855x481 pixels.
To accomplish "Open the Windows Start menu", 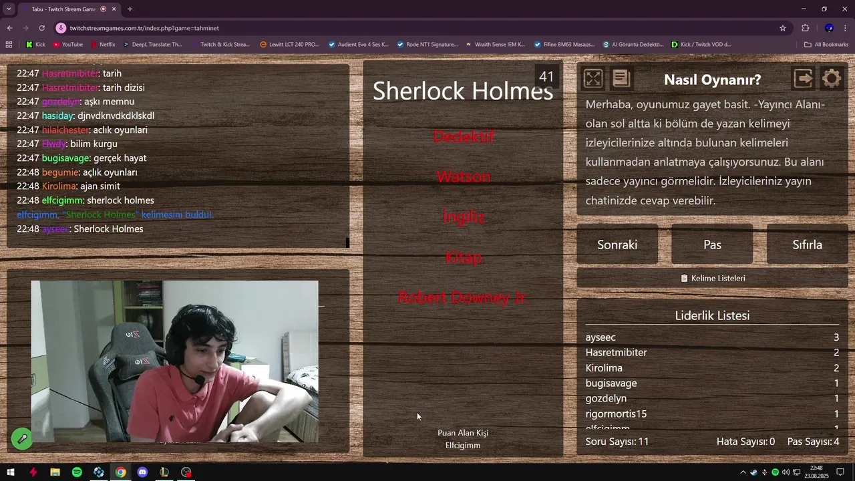I will pos(10,472).
